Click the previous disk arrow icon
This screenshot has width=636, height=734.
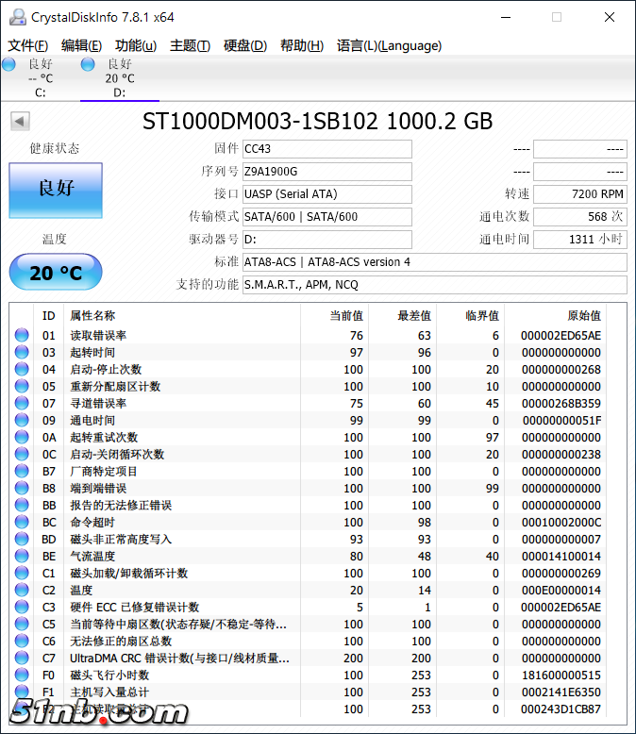click(x=20, y=121)
